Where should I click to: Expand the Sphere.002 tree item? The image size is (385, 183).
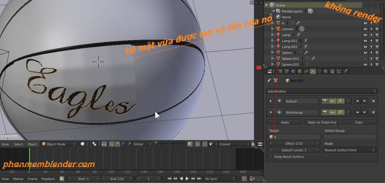272,64
